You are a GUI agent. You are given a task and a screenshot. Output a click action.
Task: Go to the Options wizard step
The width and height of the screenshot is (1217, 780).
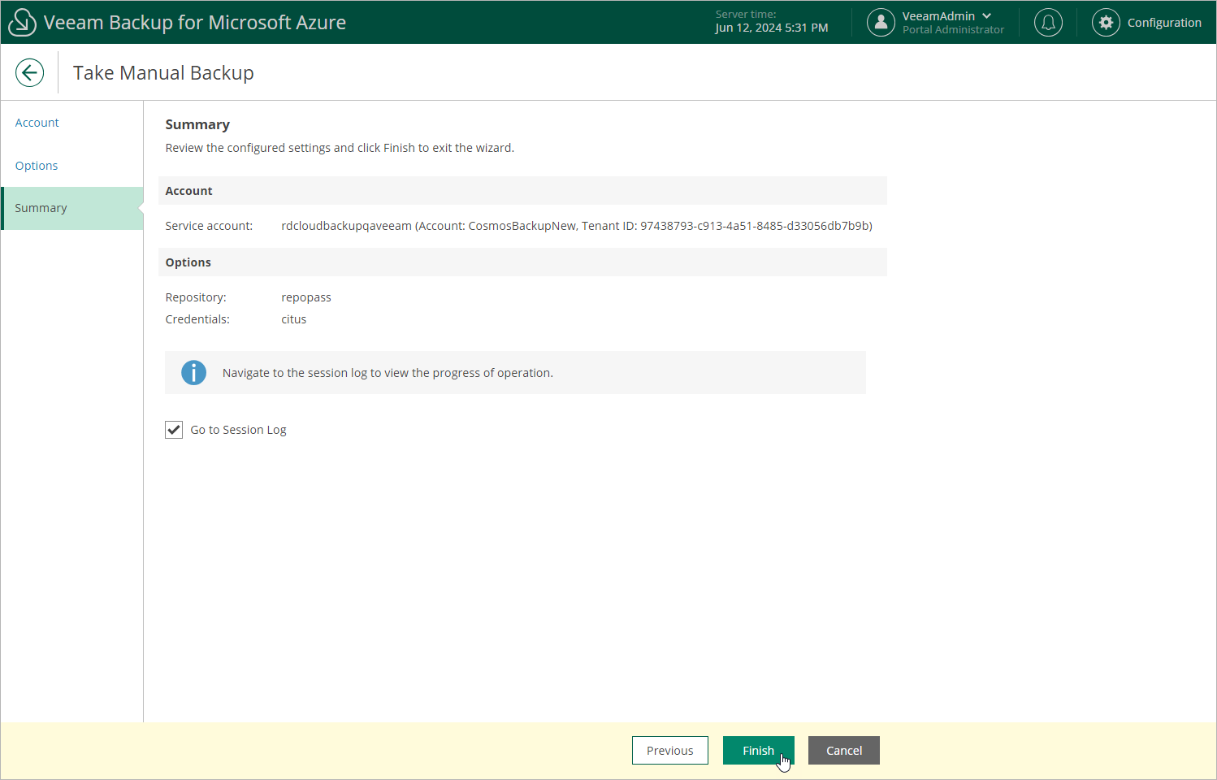37,166
